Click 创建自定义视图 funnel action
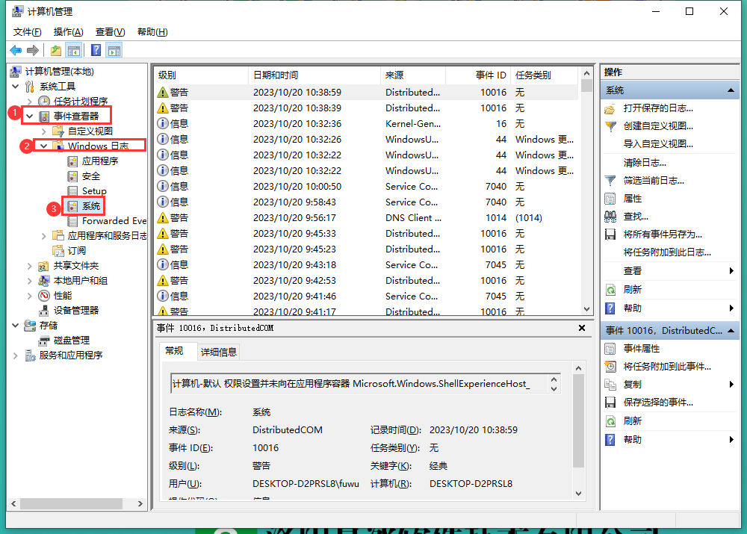The width and height of the screenshot is (747, 534). tap(658, 126)
